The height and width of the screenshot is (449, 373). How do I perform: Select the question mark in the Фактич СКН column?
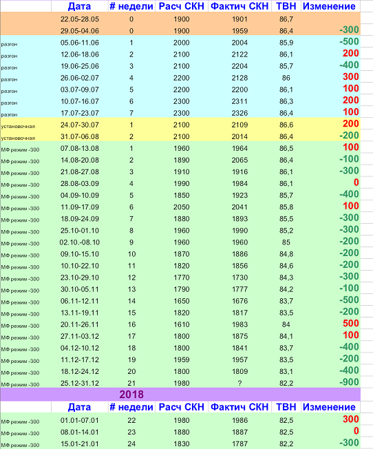tap(239, 383)
